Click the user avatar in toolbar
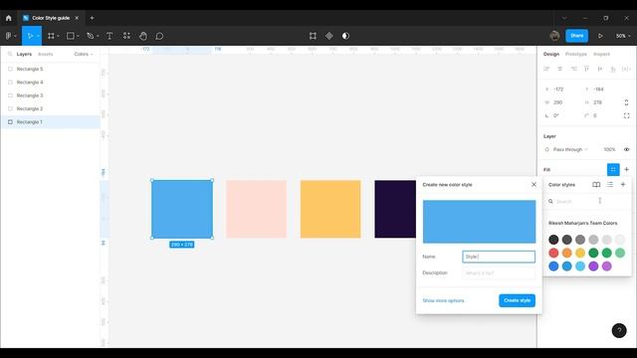Screen dimensions: 637x358 pyautogui.click(x=554, y=36)
